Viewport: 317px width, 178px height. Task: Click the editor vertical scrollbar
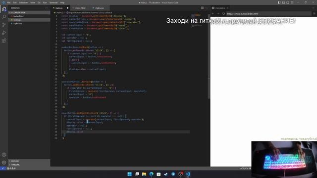pyautogui.click(x=209, y=56)
